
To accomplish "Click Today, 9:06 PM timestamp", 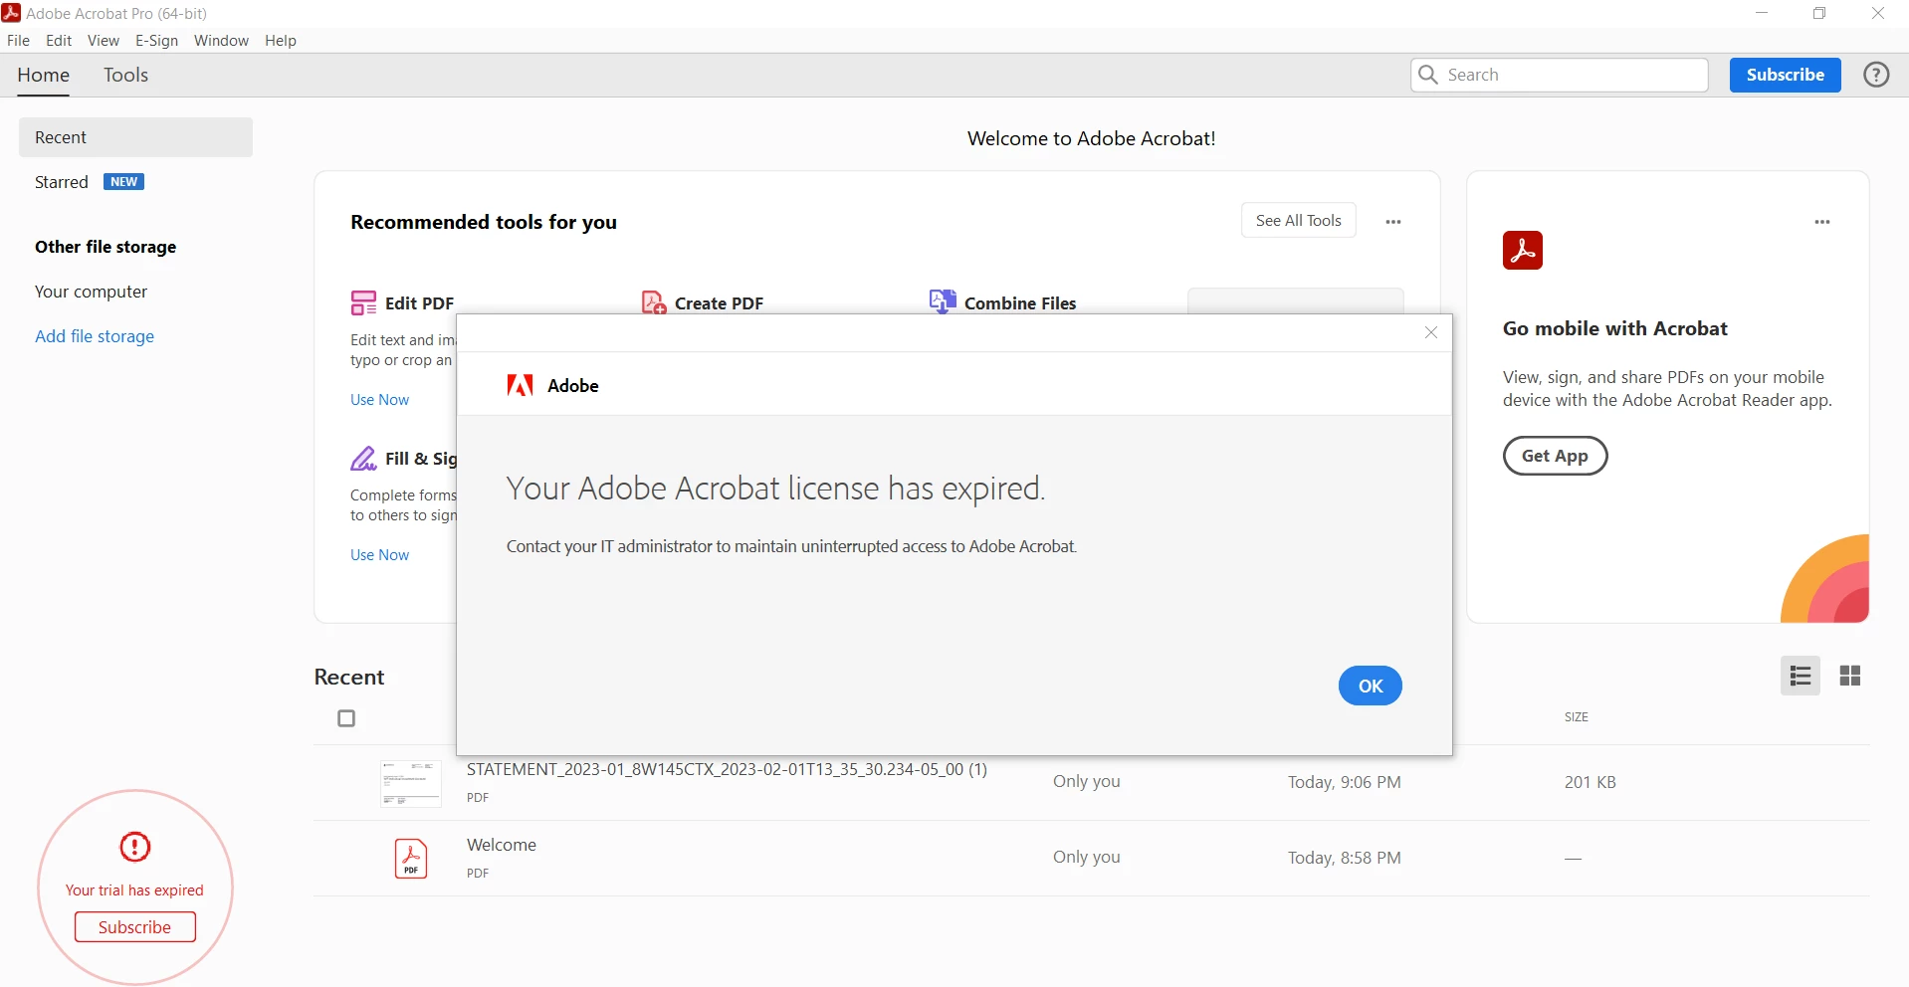I will click(x=1345, y=782).
